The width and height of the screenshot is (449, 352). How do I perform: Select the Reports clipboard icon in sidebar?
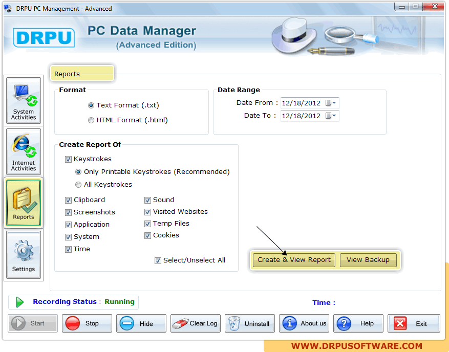point(24,203)
